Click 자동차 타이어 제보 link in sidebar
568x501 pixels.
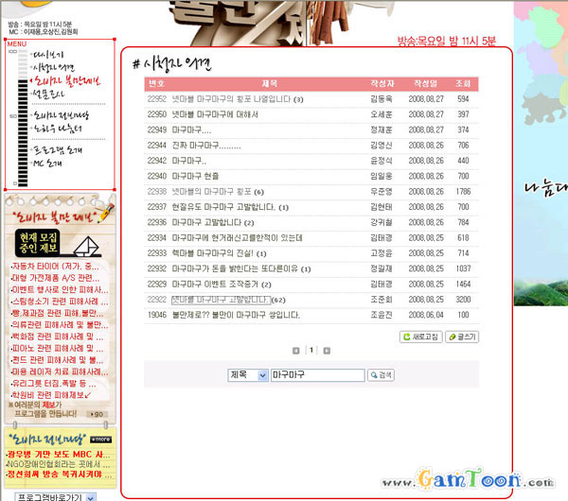57,268
